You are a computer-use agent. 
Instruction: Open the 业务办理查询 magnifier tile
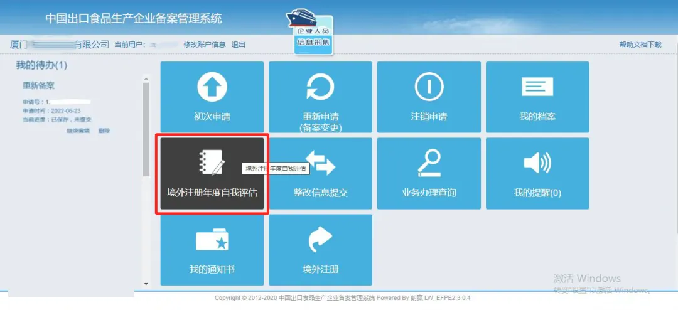point(429,173)
